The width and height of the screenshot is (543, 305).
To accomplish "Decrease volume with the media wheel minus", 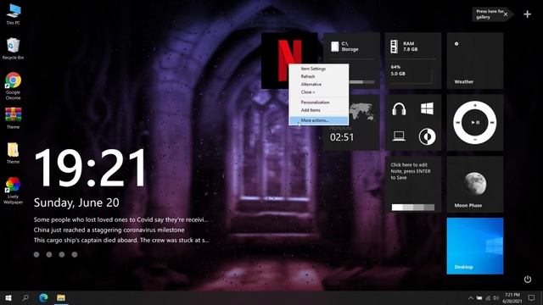I will pyautogui.click(x=475, y=140).
